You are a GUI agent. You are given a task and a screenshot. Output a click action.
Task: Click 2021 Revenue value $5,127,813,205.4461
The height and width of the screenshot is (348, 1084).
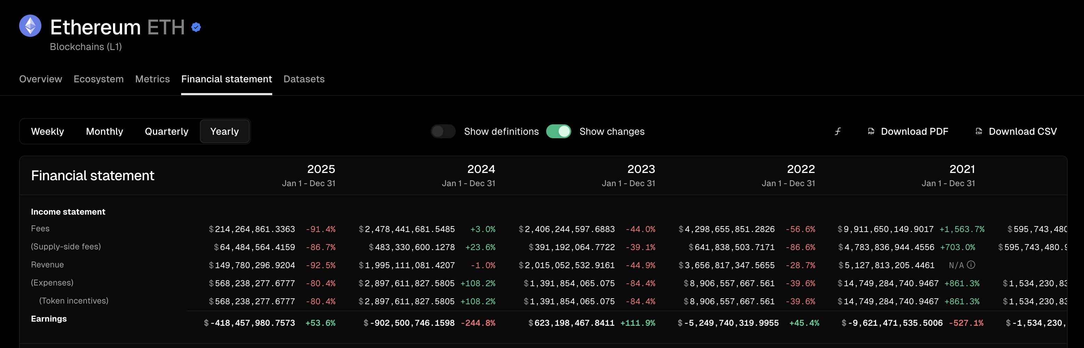[x=886, y=265]
